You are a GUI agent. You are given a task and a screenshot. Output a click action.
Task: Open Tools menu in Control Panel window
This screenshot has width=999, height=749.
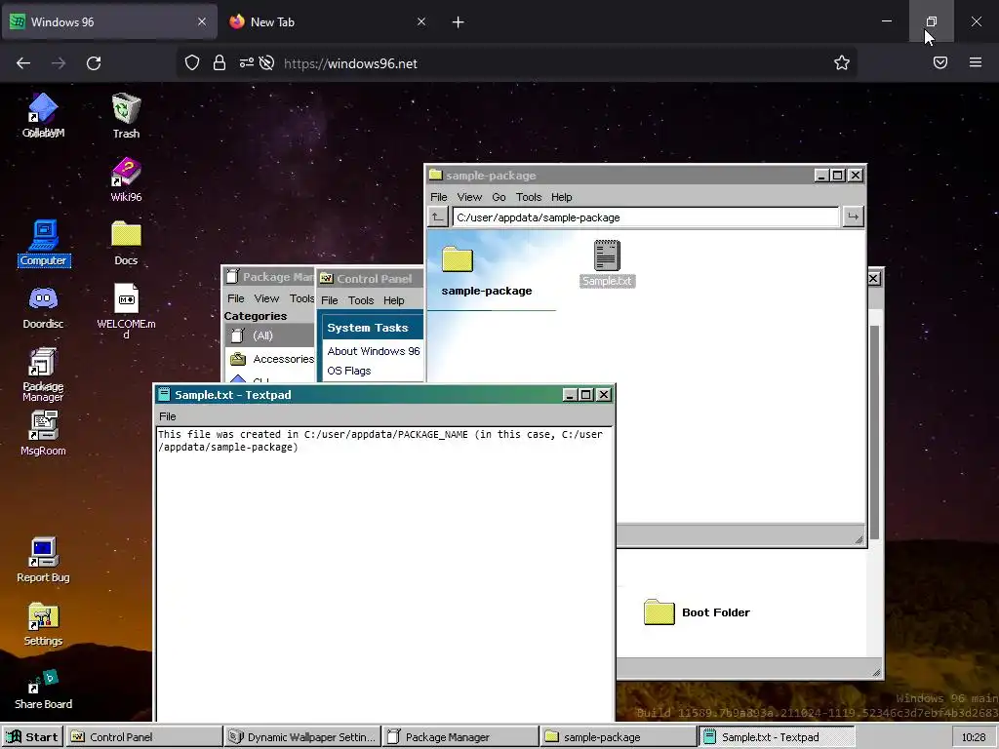tap(361, 300)
